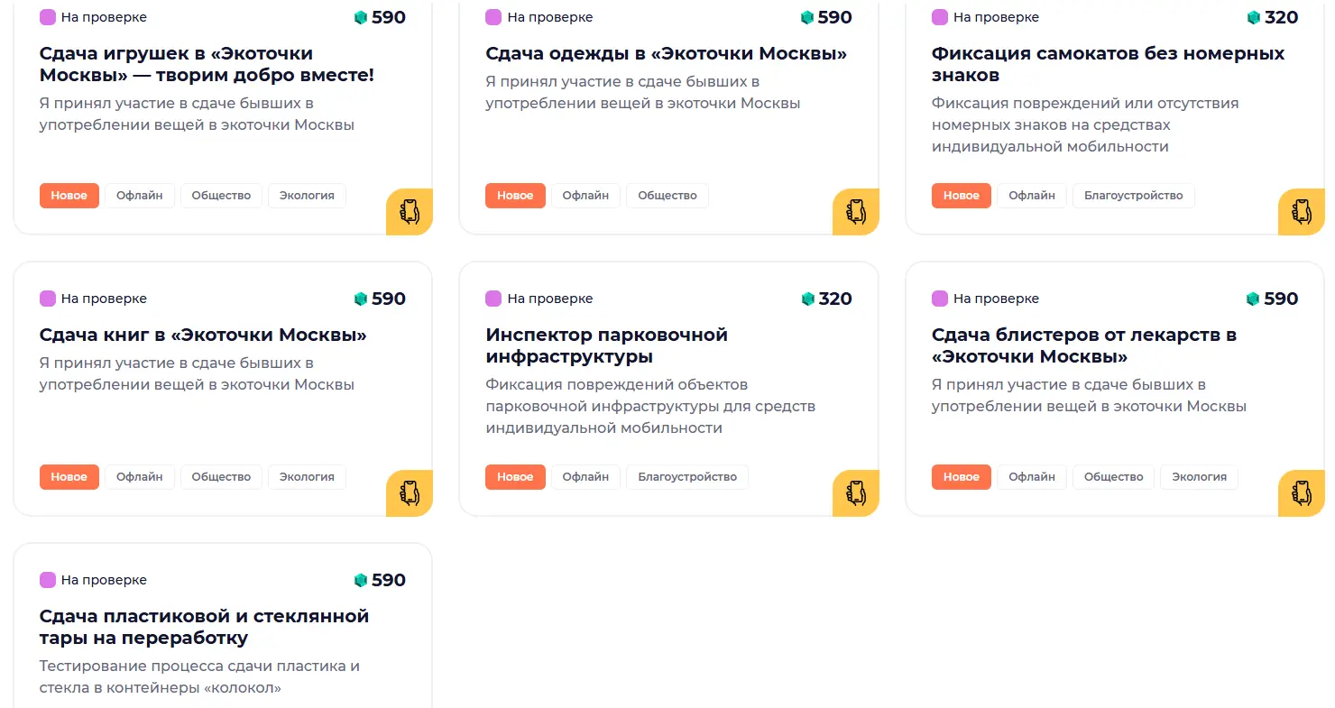Click phone icon on toy donation card

point(410,212)
